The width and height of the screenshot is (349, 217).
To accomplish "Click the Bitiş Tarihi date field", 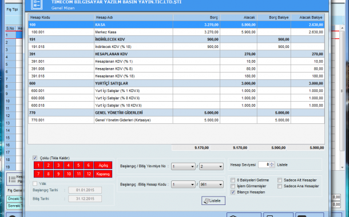I will click(x=85, y=199).
